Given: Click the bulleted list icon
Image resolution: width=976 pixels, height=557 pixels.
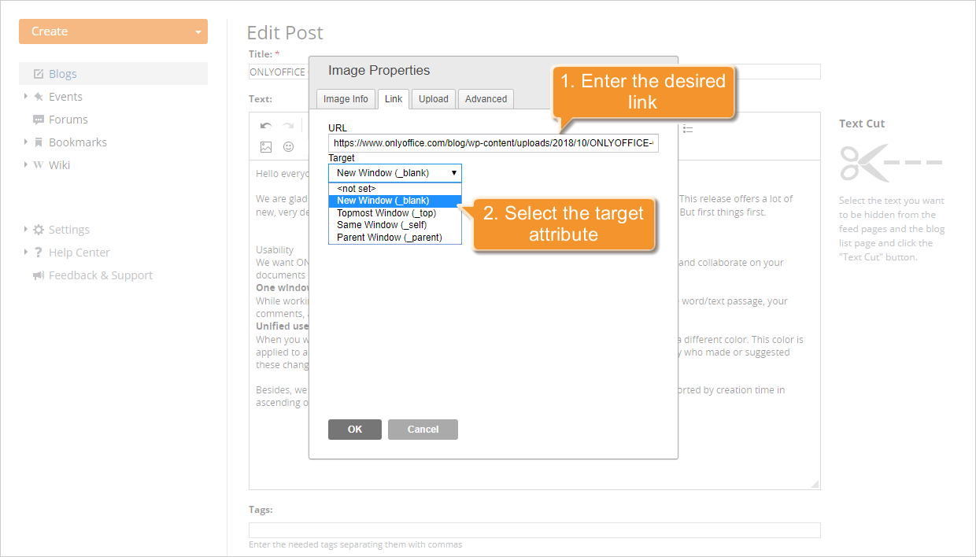Looking at the screenshot, I should [688, 130].
